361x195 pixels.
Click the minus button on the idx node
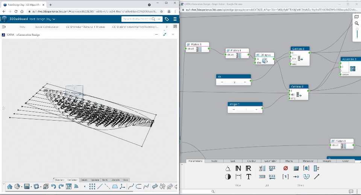(x=222, y=82)
